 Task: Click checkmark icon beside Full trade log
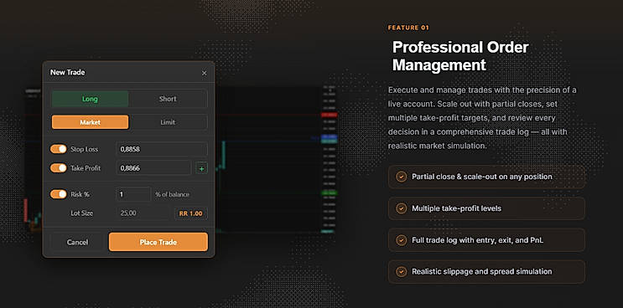[402, 240]
